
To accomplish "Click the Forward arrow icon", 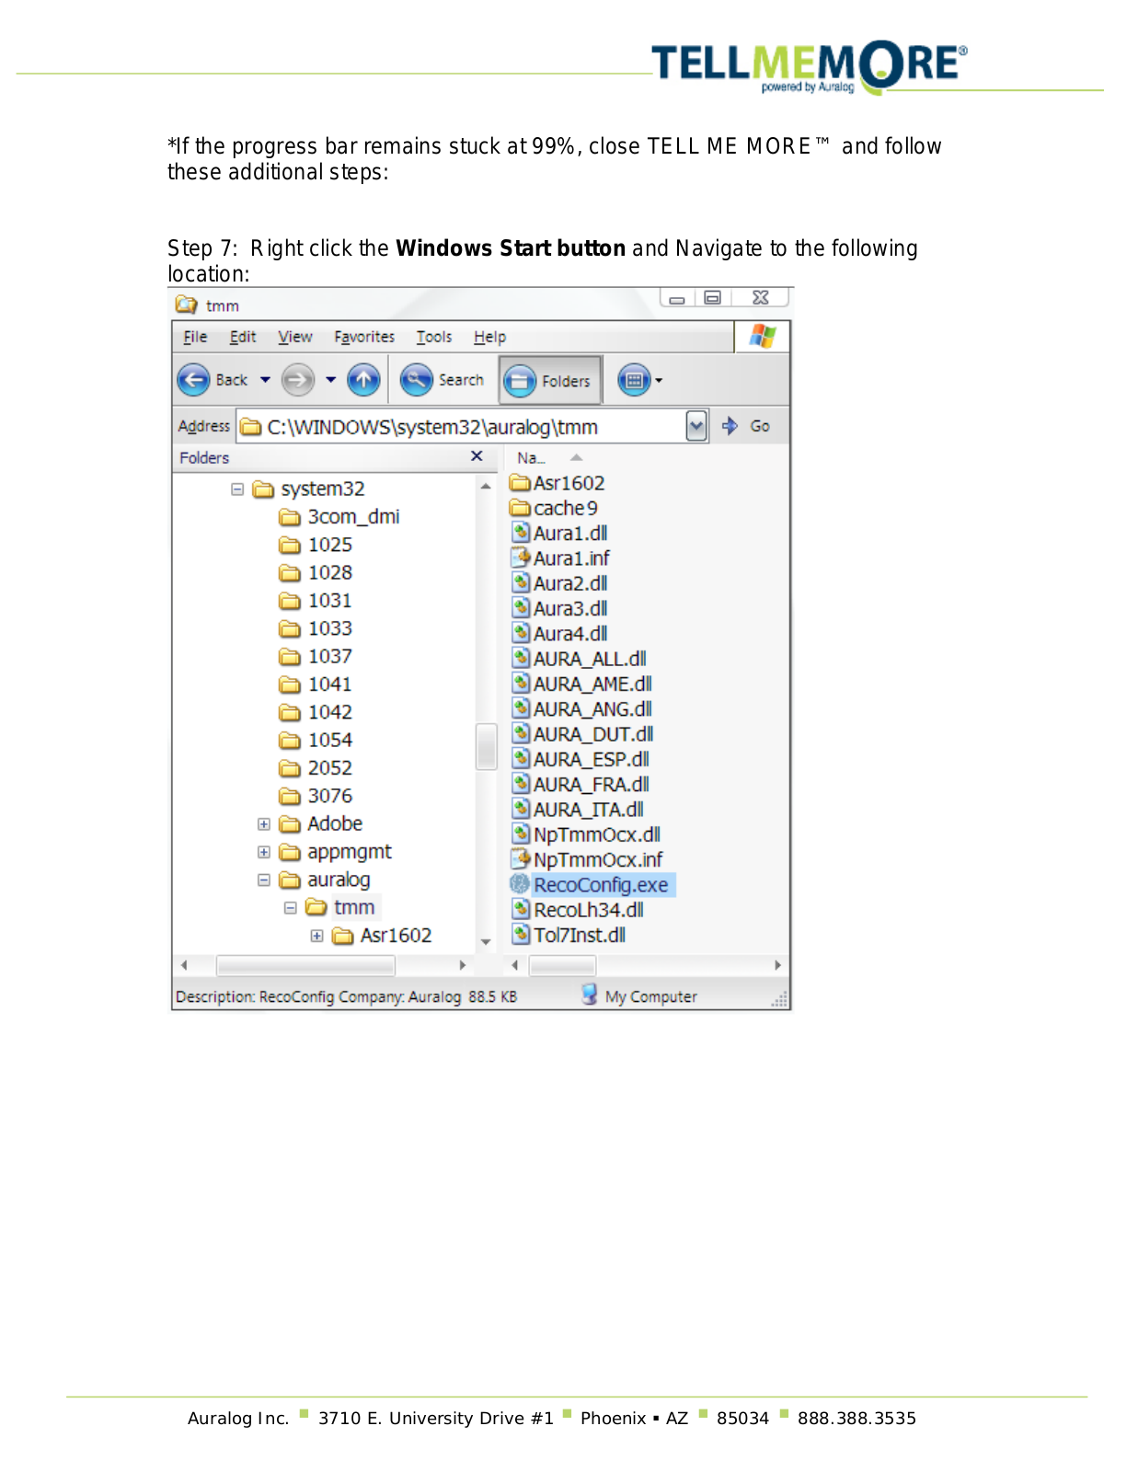I will pyautogui.click(x=297, y=380).
